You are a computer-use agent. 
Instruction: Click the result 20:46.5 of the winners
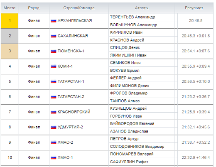[196, 21]
